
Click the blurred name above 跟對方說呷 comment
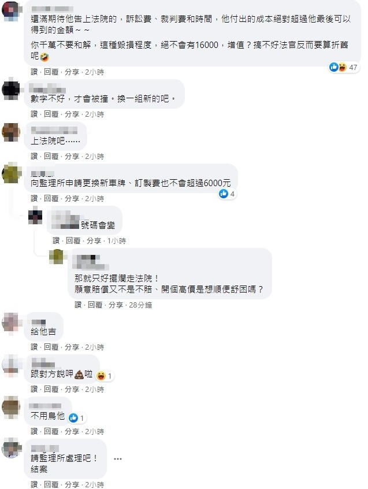(43, 364)
